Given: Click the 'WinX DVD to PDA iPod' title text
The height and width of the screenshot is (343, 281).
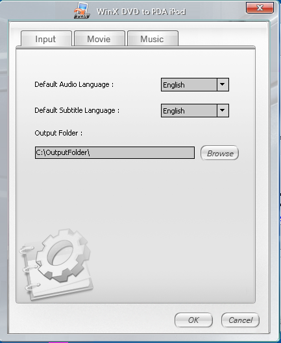Looking at the screenshot, I should tap(141, 12).
